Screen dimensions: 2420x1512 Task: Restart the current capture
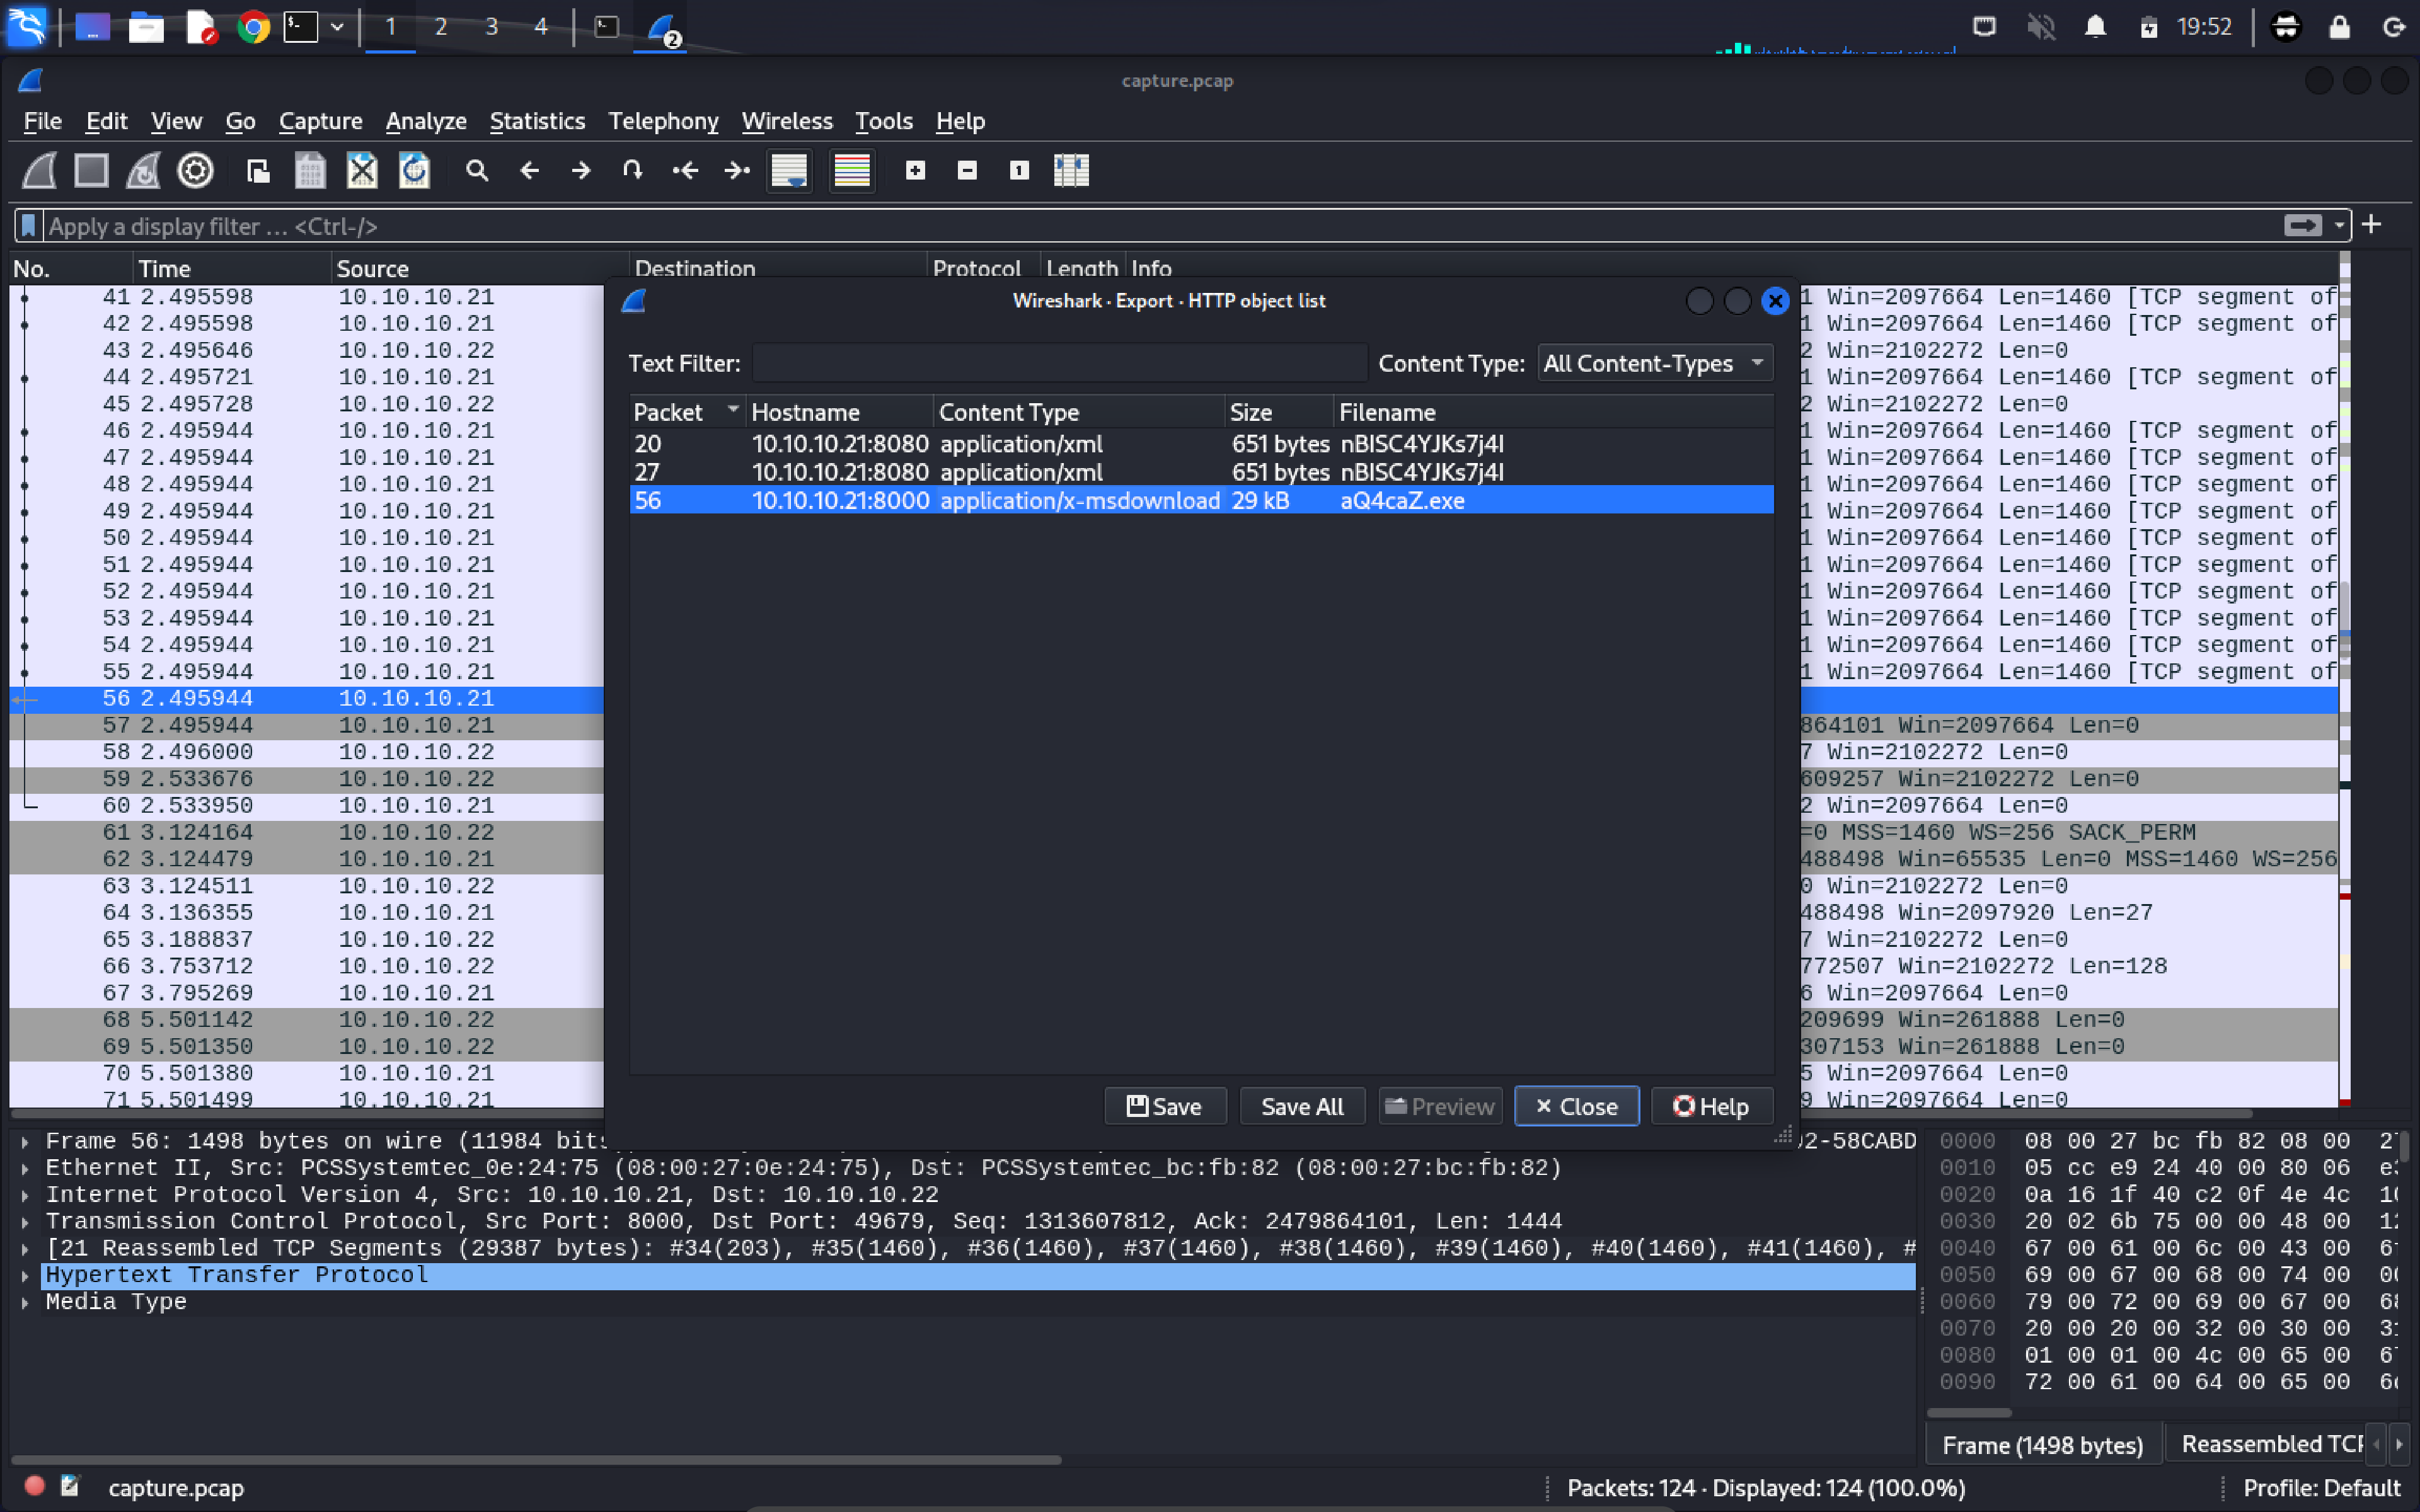(x=143, y=170)
